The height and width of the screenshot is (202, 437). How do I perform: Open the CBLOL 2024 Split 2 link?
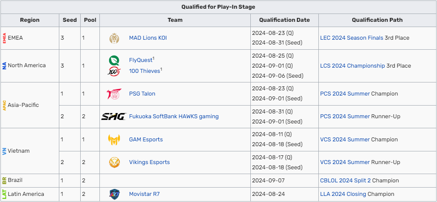pyautogui.click(x=345, y=180)
